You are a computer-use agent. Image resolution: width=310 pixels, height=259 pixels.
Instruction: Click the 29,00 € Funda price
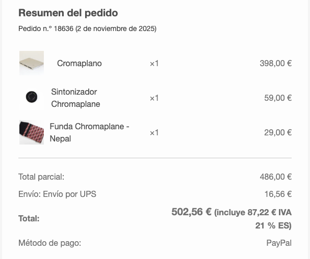coord(278,133)
